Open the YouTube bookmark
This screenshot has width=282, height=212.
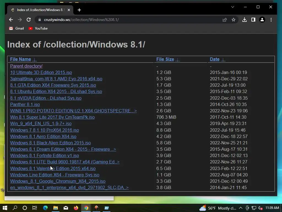38,28
